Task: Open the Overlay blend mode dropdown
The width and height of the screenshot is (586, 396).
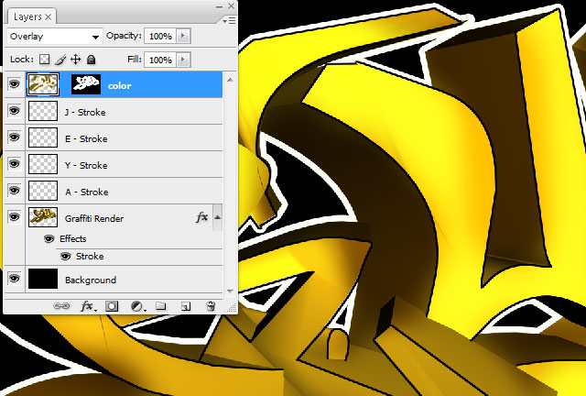Action: pyautogui.click(x=55, y=37)
